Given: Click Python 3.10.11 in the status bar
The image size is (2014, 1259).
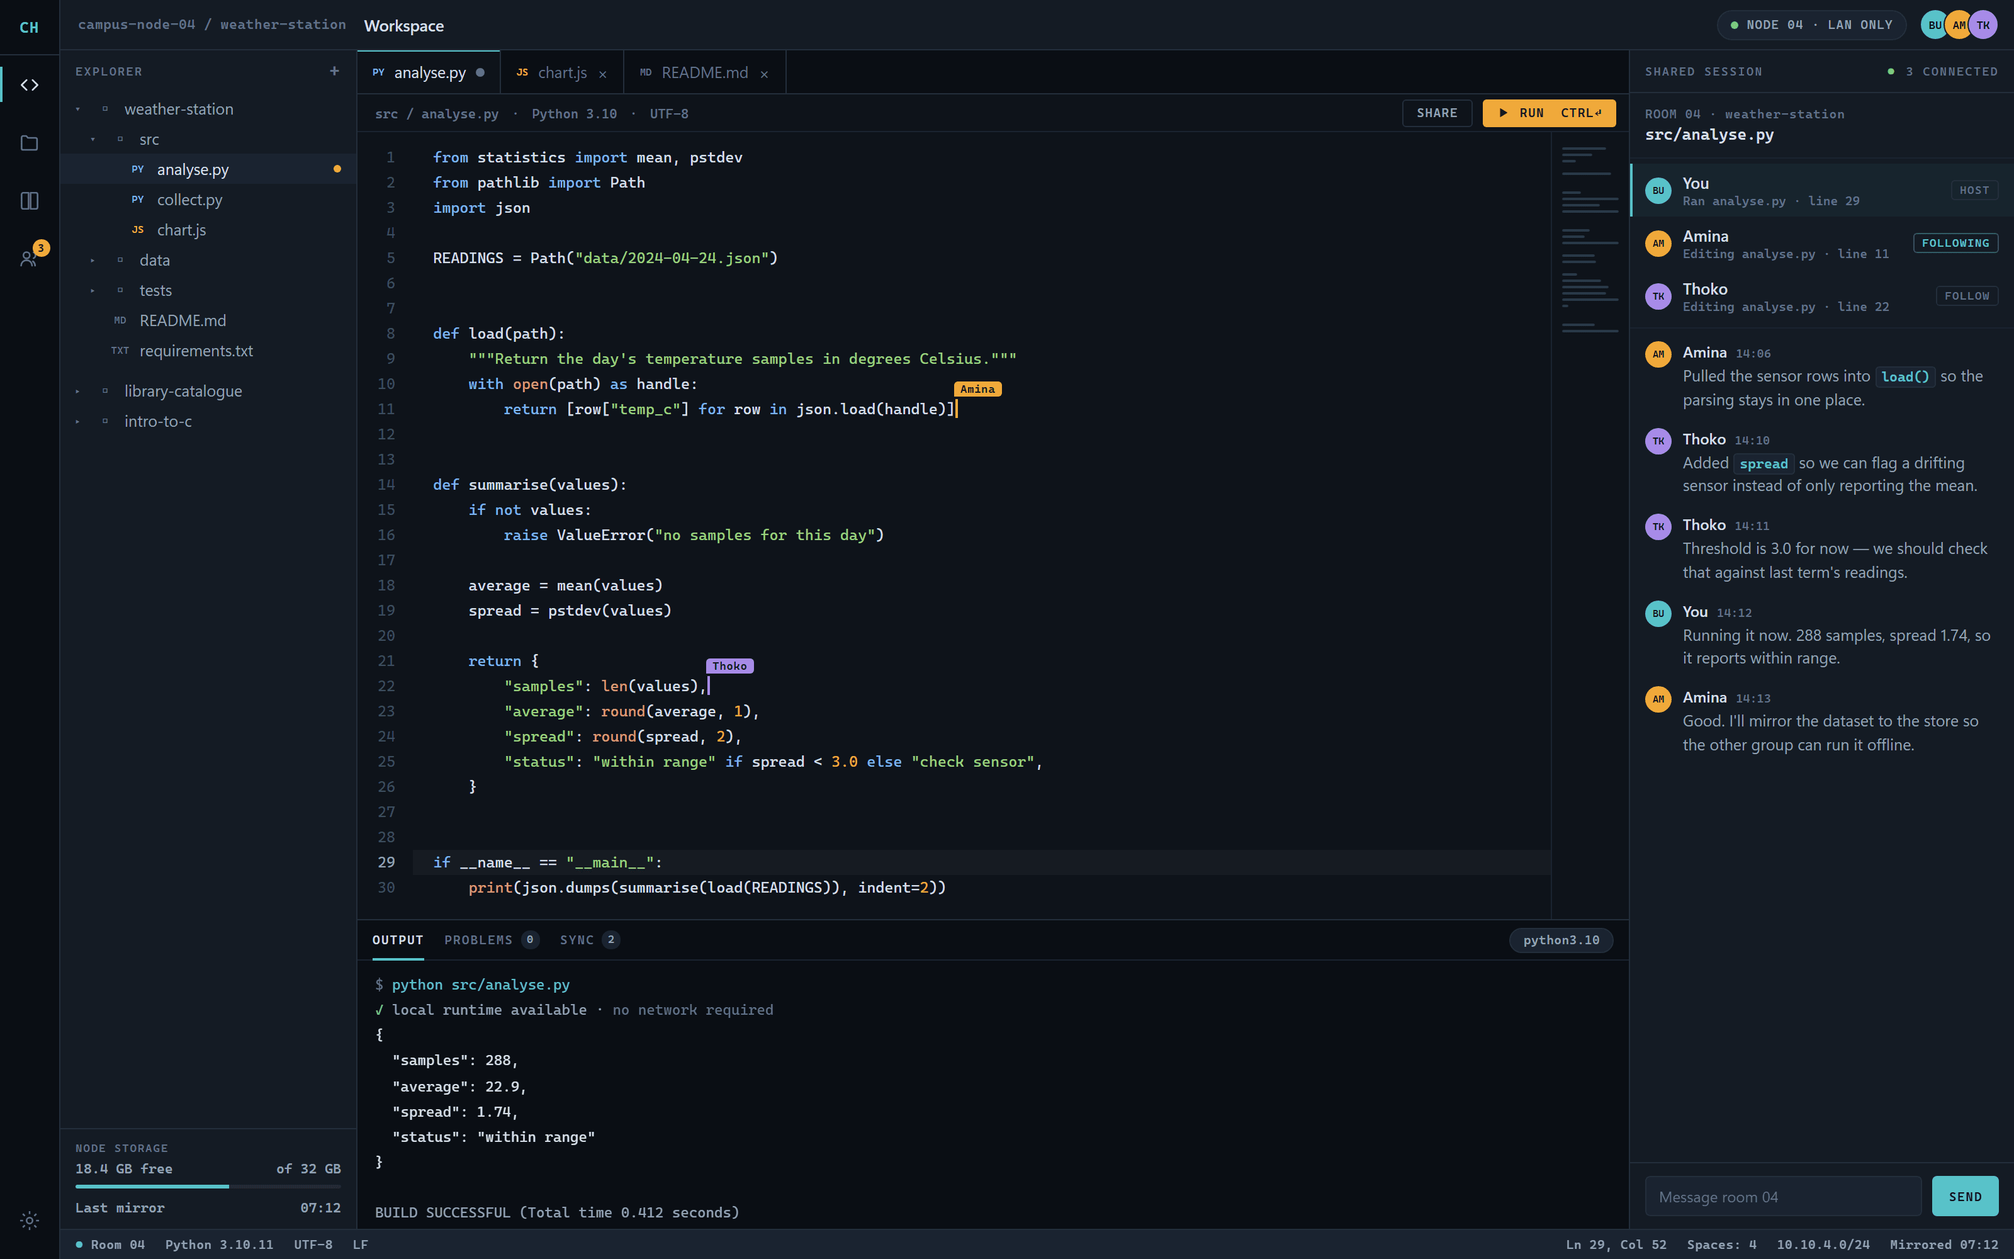Looking at the screenshot, I should point(219,1245).
